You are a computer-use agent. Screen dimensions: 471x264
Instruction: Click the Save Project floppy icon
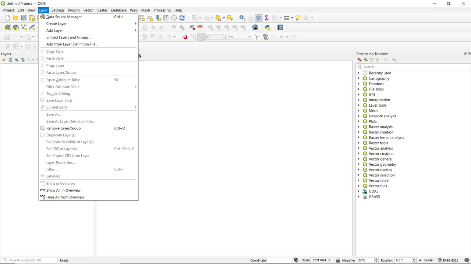click(x=24, y=18)
